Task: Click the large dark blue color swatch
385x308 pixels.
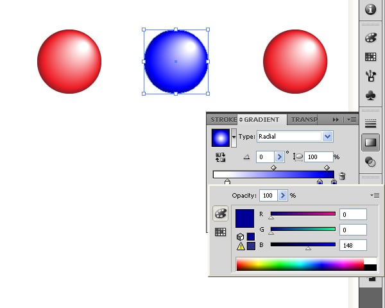Action: coord(244,218)
